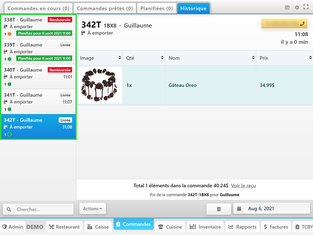Open the Planifiées tab
313x235 pixels.
tap(156, 8)
